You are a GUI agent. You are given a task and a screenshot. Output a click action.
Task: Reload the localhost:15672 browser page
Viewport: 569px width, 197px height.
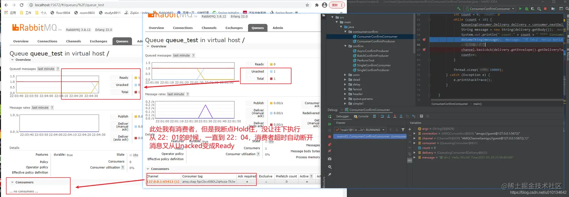(22, 5)
